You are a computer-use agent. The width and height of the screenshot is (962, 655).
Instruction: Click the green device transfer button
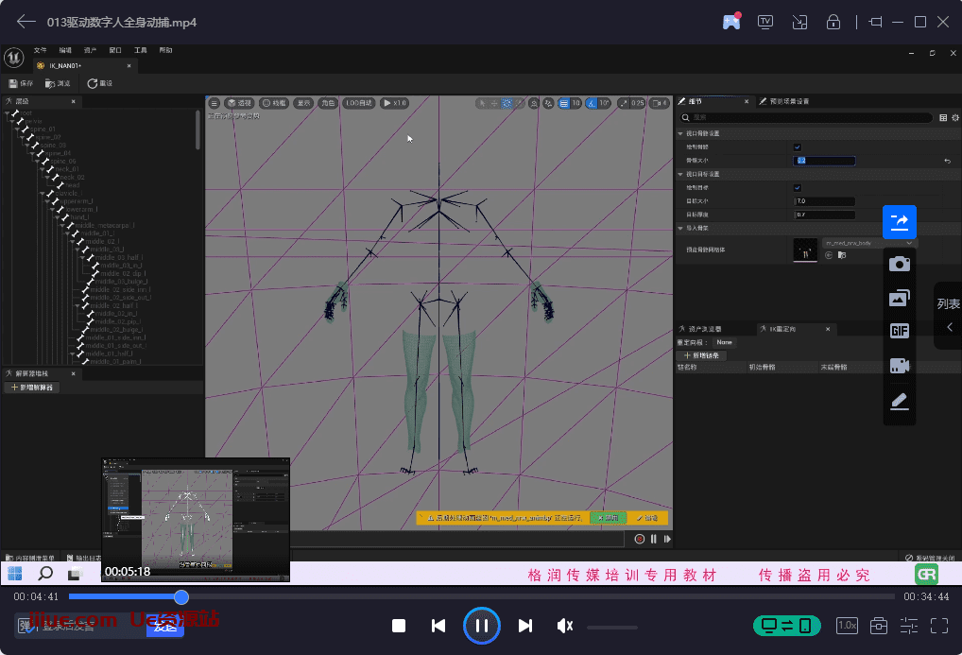pos(786,626)
